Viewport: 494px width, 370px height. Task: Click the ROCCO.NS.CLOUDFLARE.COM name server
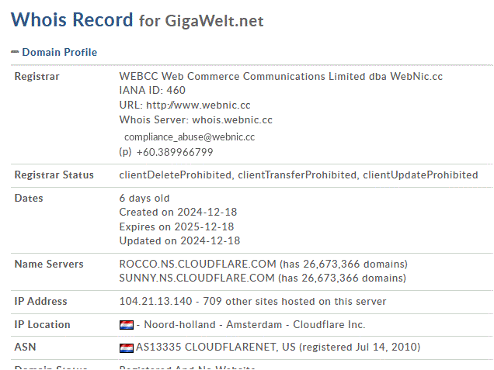click(x=197, y=264)
